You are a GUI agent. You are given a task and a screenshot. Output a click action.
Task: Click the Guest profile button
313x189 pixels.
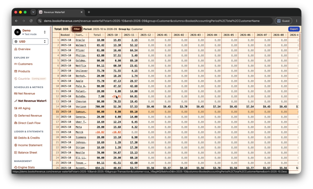(x=283, y=21)
